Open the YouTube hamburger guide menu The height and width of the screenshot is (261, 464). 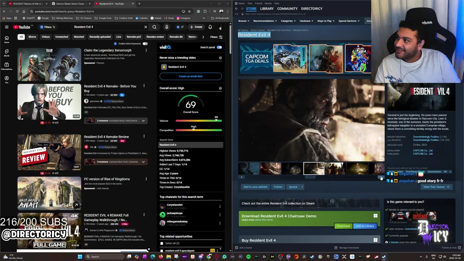(x=7, y=27)
